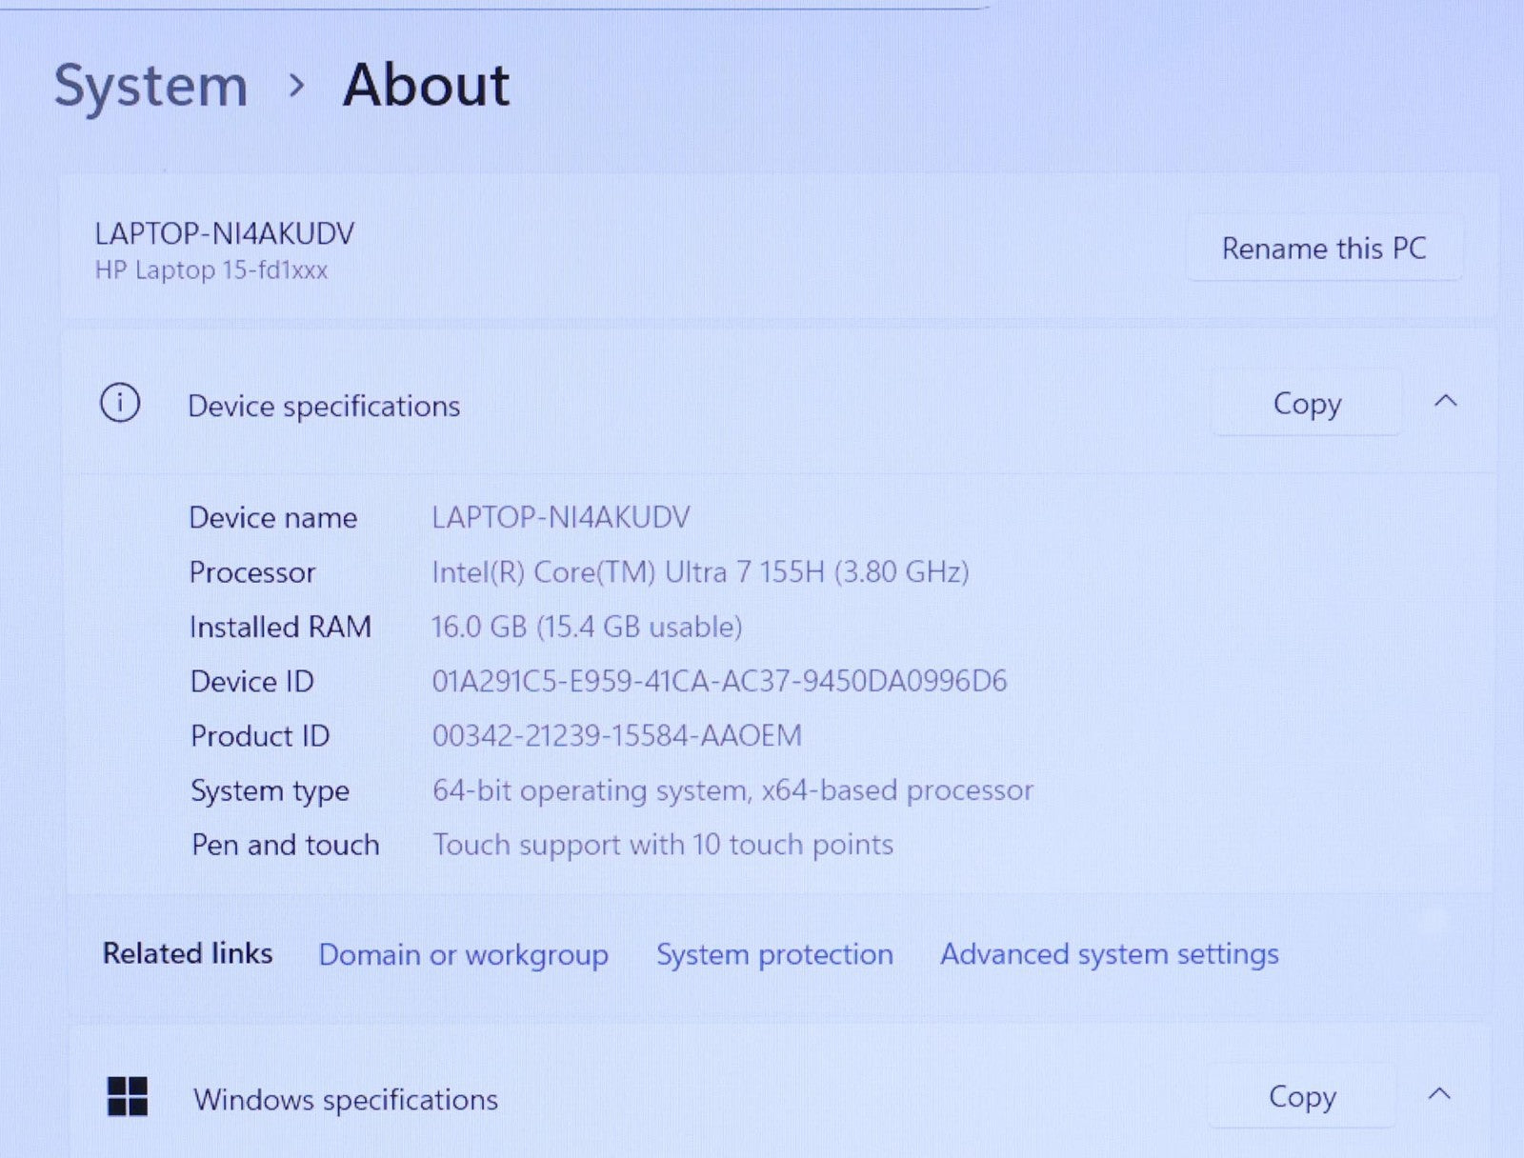1524x1158 pixels.
Task: Click the Device ID value text
Action: pyautogui.click(x=719, y=681)
